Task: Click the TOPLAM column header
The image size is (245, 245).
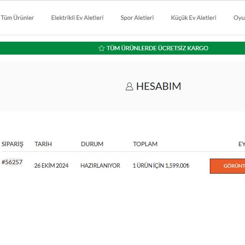Action: (145, 144)
